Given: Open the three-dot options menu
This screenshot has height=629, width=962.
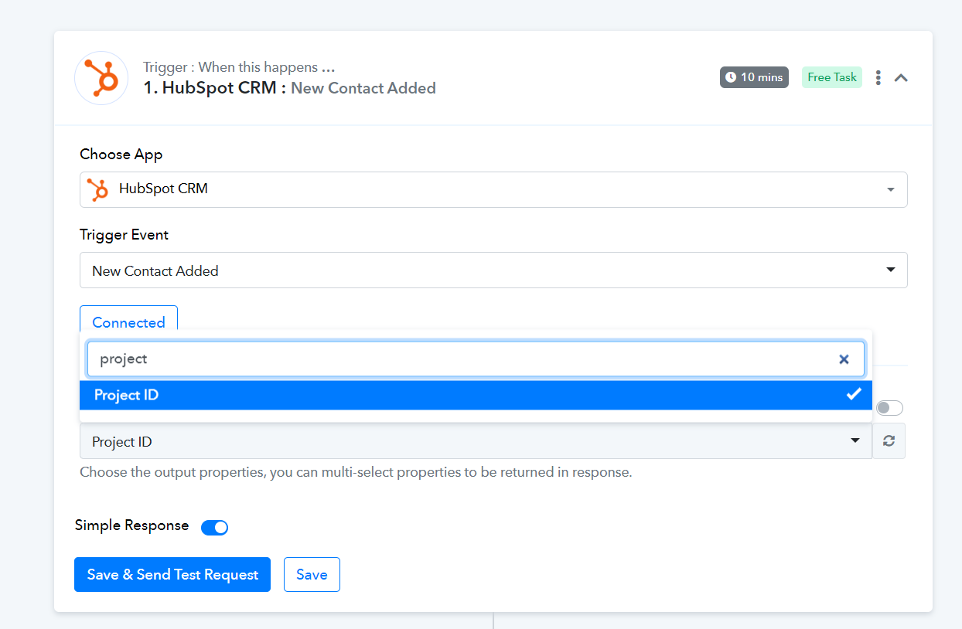Looking at the screenshot, I should [x=878, y=77].
